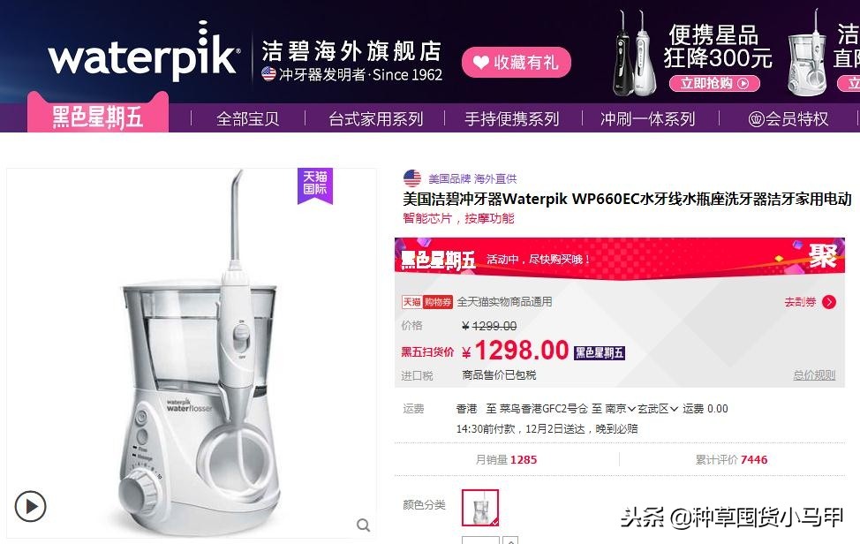
Task: Click the 天猫国际 purple badge
Action: [315, 185]
